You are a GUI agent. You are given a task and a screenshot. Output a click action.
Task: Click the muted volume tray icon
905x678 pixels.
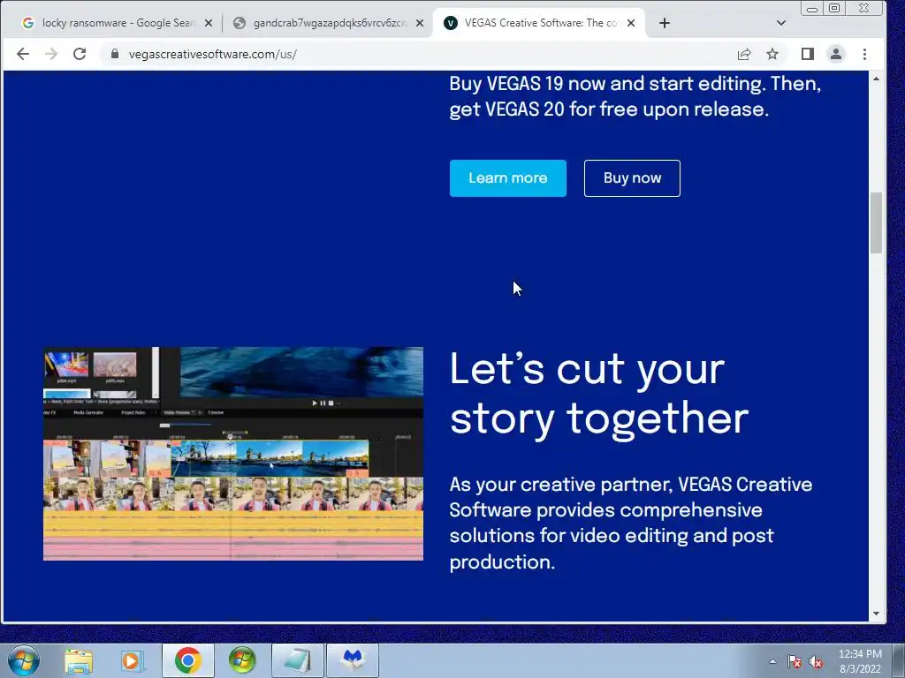pyautogui.click(x=816, y=661)
